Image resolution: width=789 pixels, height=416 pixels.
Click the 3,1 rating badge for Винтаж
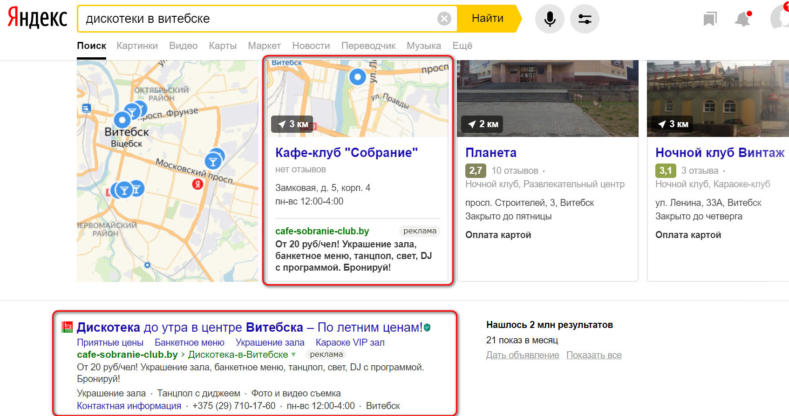pos(666,170)
